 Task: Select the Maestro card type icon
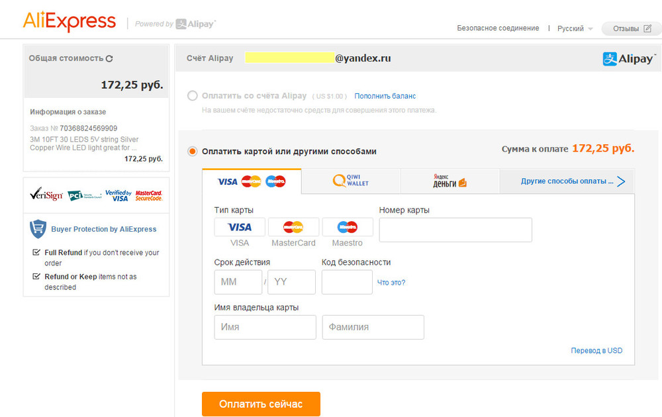[x=348, y=227]
